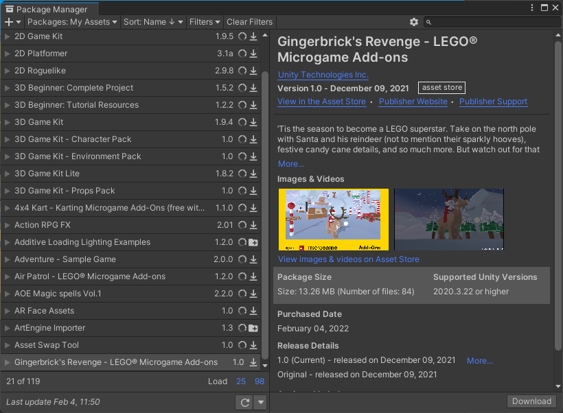Select Adventure - Sample Game package

(x=130, y=259)
